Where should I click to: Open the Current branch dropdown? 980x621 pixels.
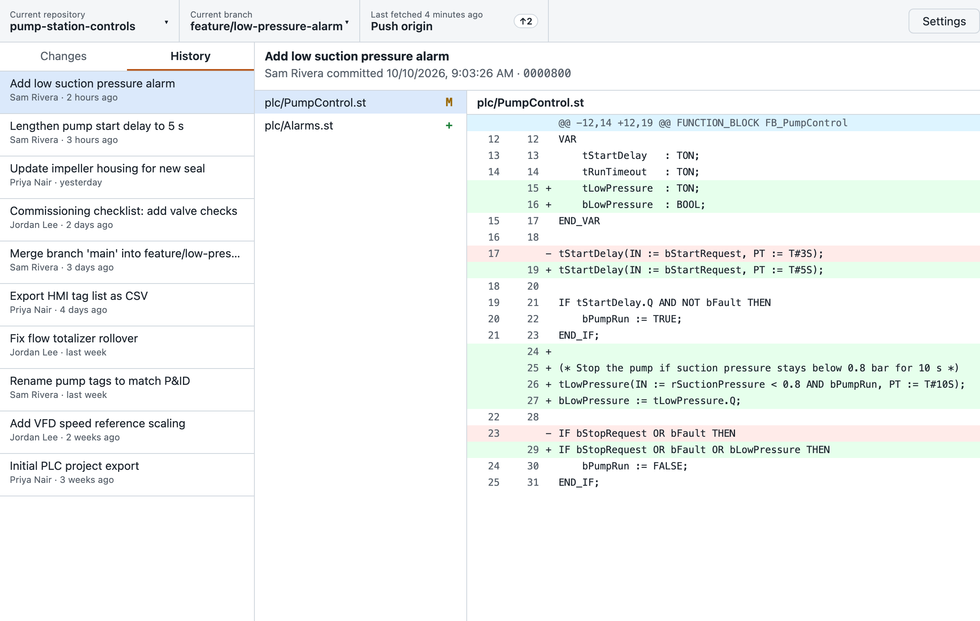point(269,21)
